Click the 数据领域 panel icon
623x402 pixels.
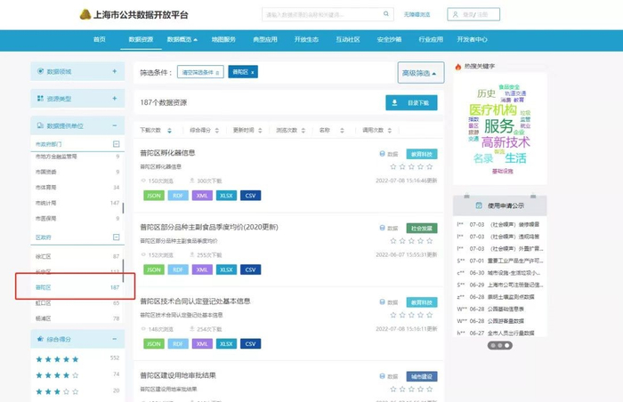click(x=40, y=71)
